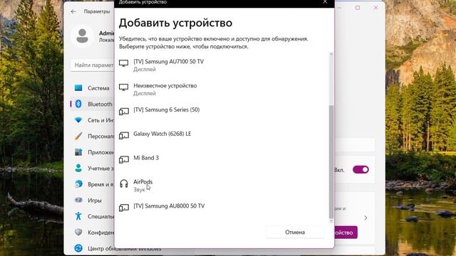Click the Приложения apps icon in sidebar
This screenshot has width=456, height=256.
click(x=78, y=152)
